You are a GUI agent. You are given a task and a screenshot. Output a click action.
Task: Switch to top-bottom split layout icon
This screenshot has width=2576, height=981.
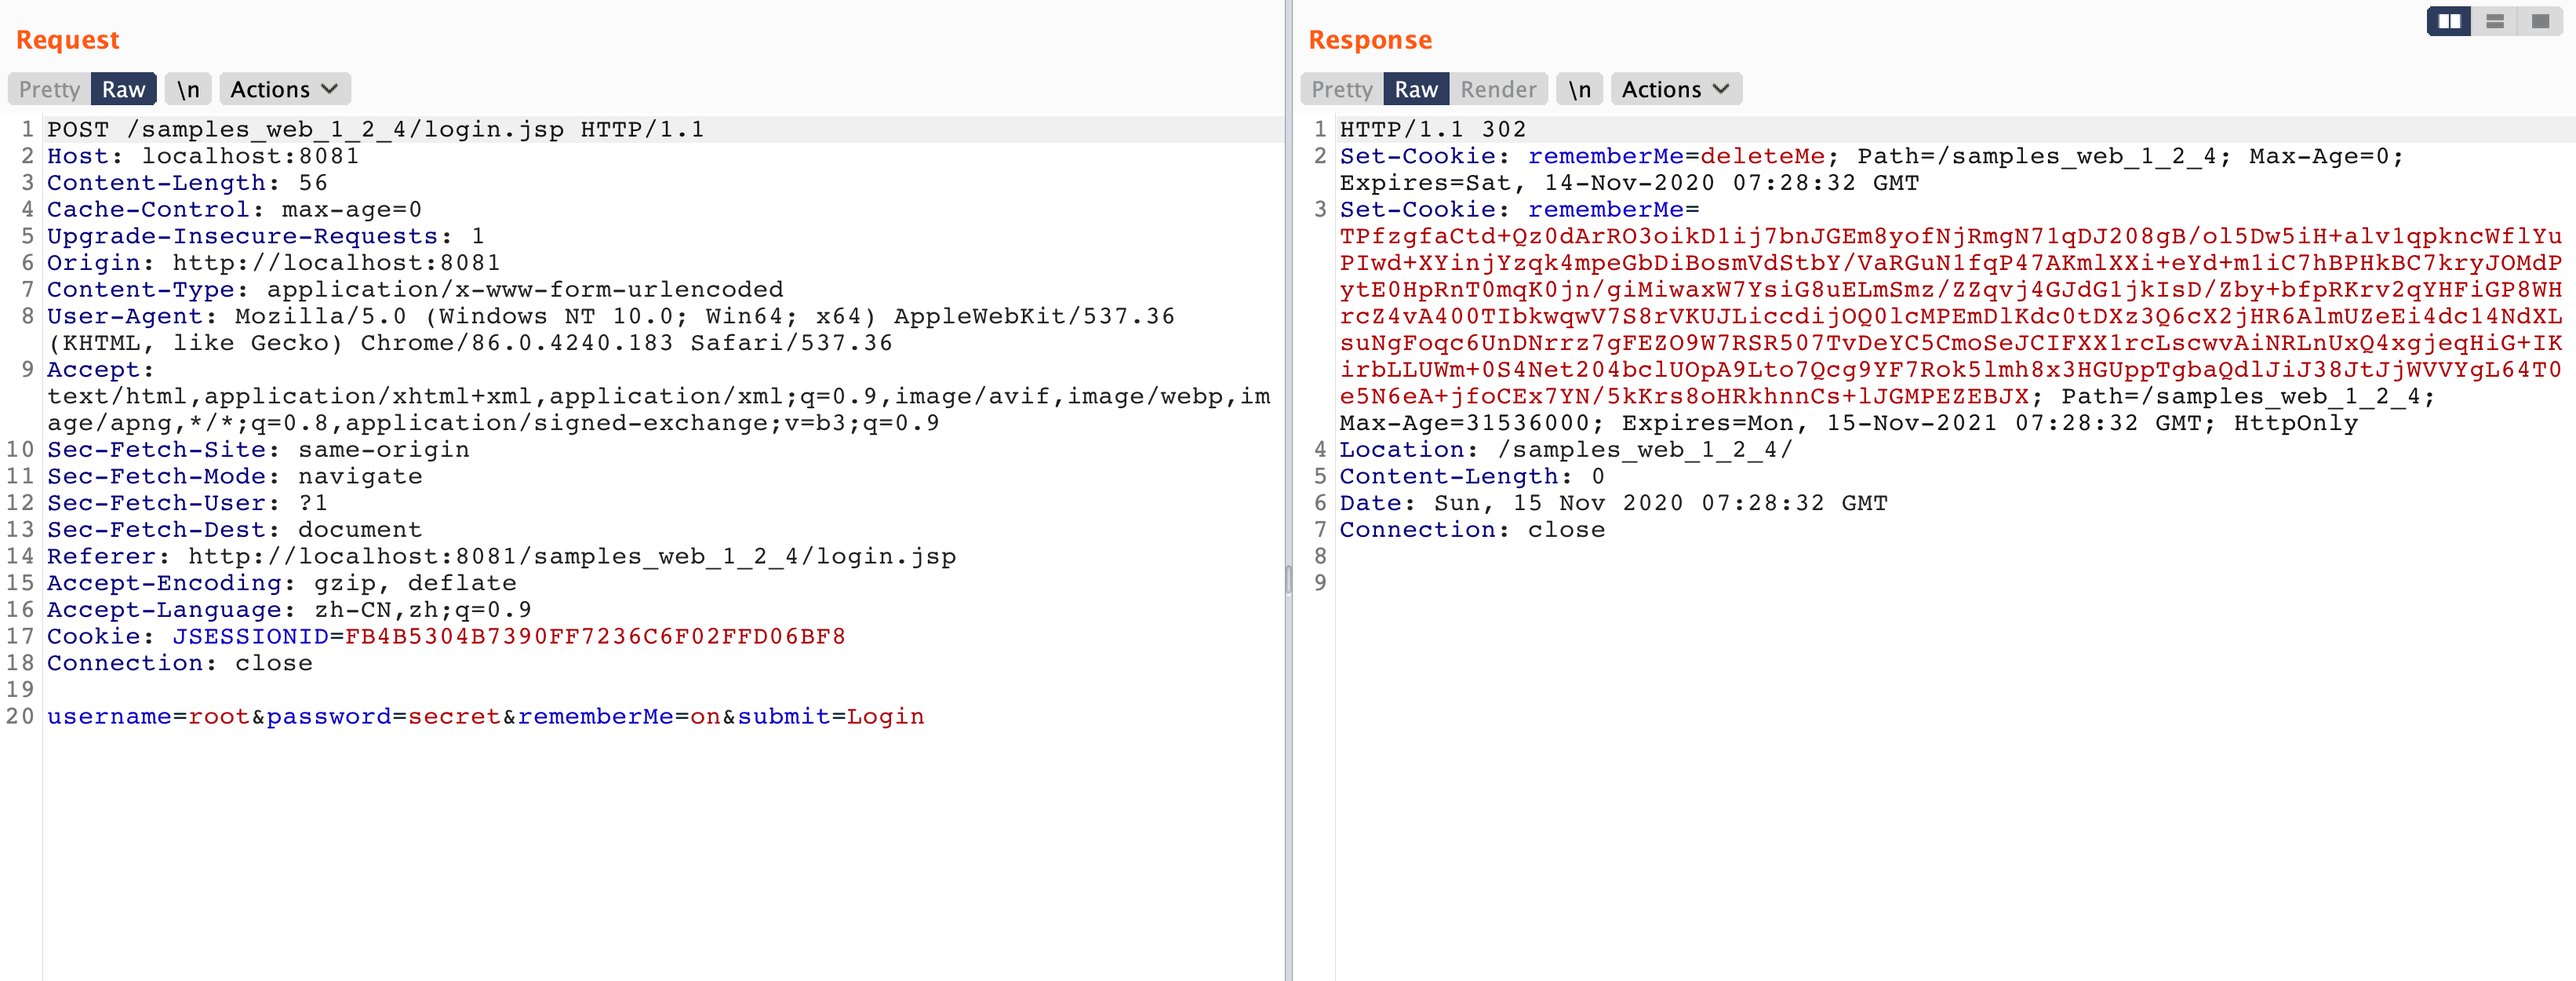tap(2494, 21)
